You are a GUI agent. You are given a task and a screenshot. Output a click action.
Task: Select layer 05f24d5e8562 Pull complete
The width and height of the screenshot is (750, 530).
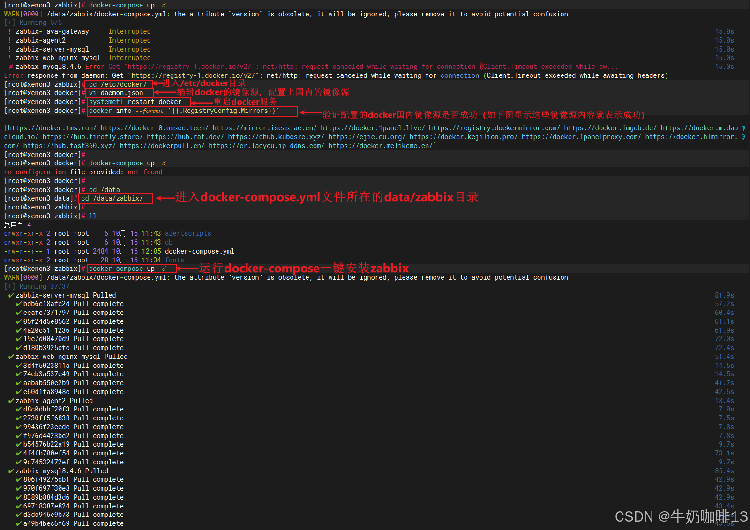click(70, 321)
